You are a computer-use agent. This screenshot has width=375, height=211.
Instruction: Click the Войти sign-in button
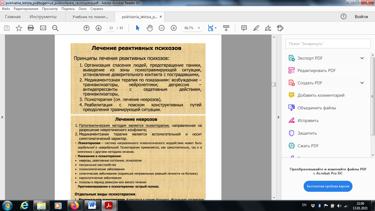[361, 17]
